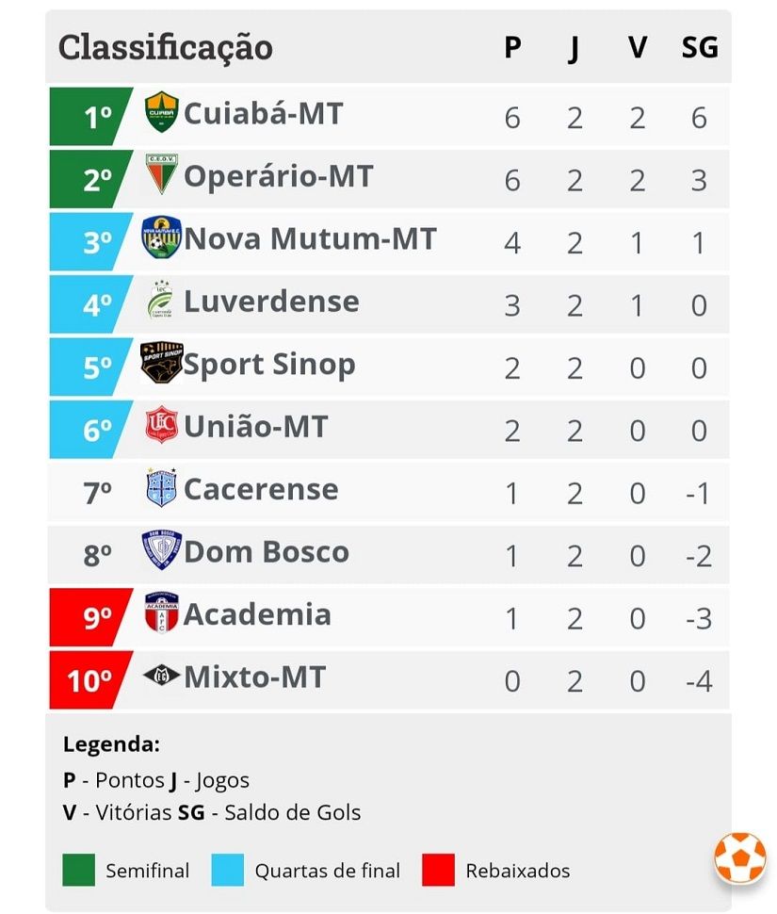The height and width of the screenshot is (914, 777).
Task: Click the SG column header
Action: click(x=700, y=47)
